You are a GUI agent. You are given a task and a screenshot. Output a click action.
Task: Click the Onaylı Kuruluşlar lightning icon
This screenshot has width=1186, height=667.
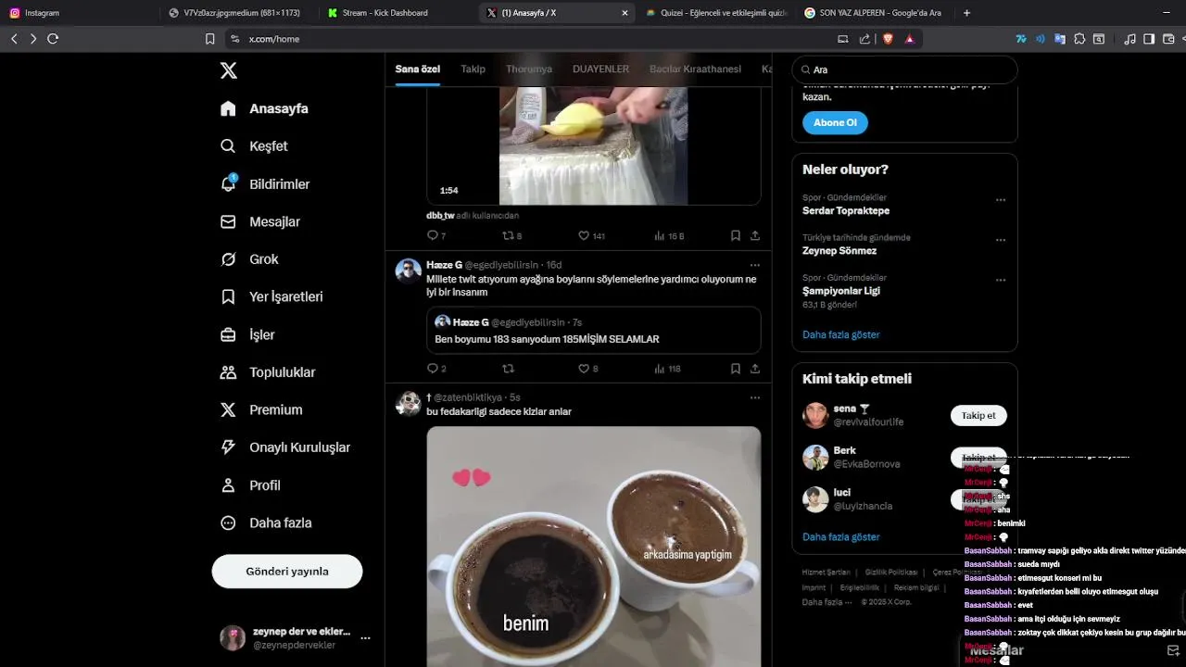(x=228, y=447)
